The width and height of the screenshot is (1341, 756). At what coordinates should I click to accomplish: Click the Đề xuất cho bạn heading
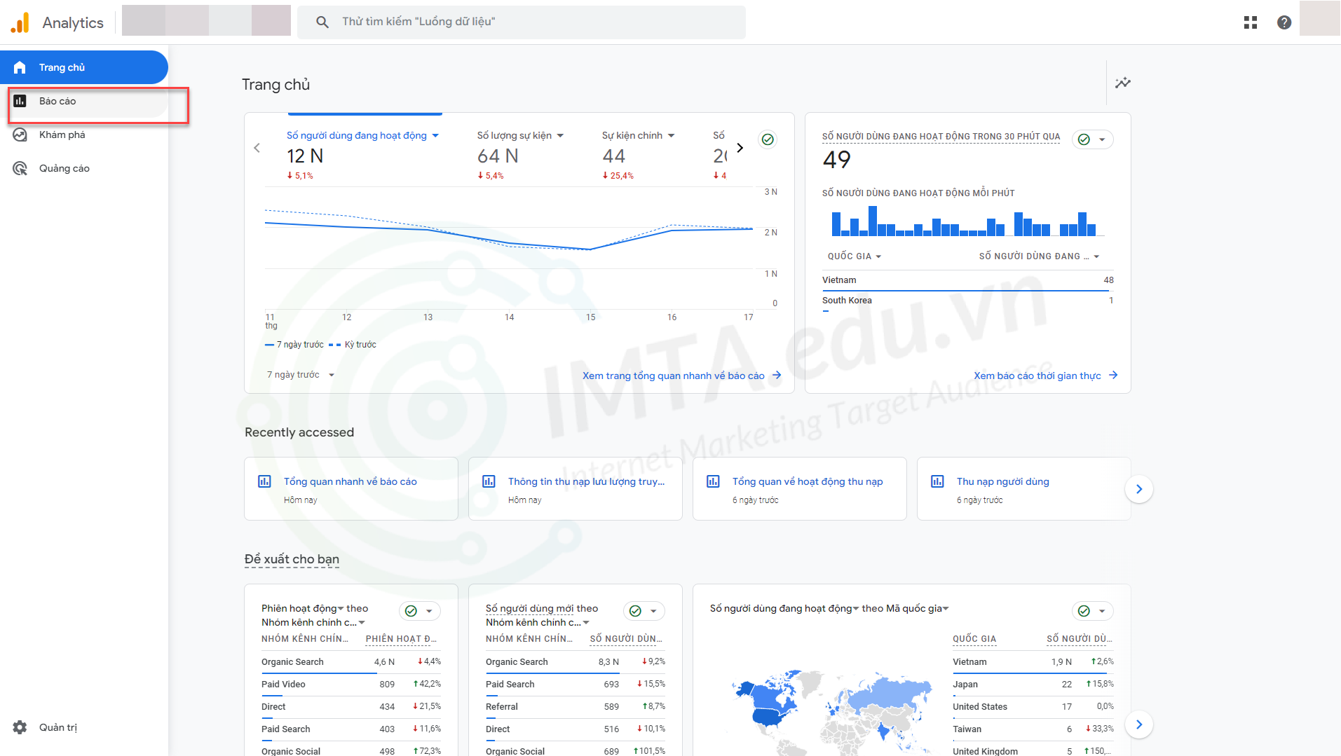point(292,559)
